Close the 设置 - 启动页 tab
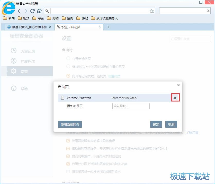 click(x=100, y=27)
